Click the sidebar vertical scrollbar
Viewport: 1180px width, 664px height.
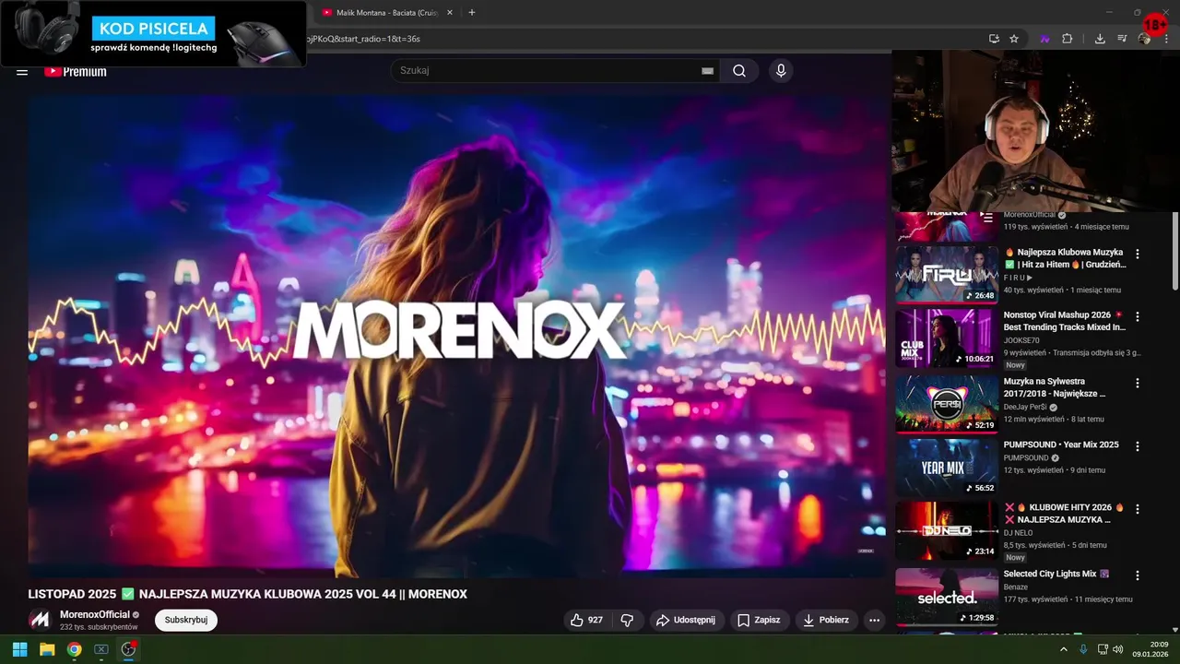[1174, 252]
